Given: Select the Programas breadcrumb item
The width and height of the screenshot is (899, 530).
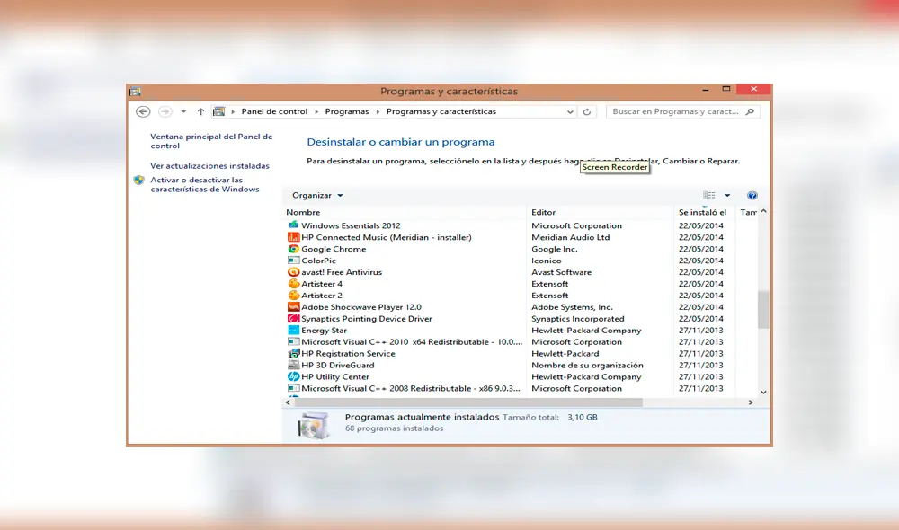Looking at the screenshot, I should pyautogui.click(x=347, y=110).
